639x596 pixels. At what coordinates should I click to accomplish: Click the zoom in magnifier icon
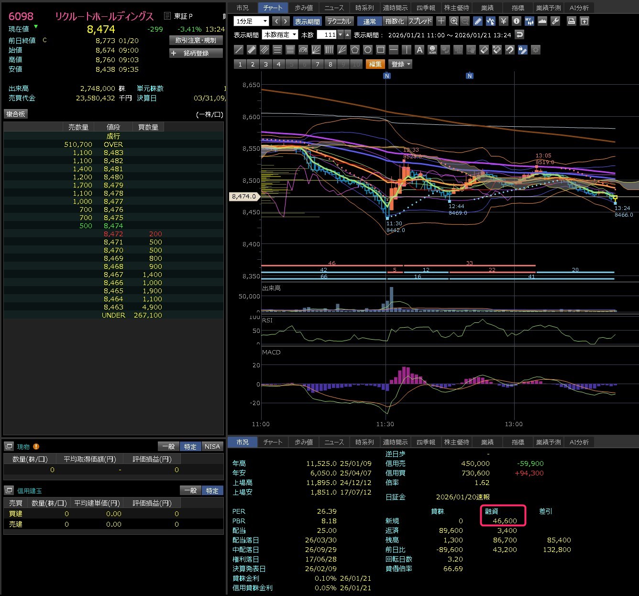point(454,21)
